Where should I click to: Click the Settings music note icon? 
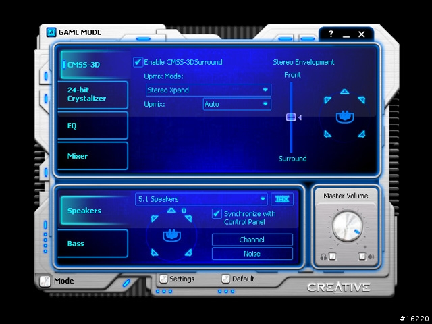(163, 279)
